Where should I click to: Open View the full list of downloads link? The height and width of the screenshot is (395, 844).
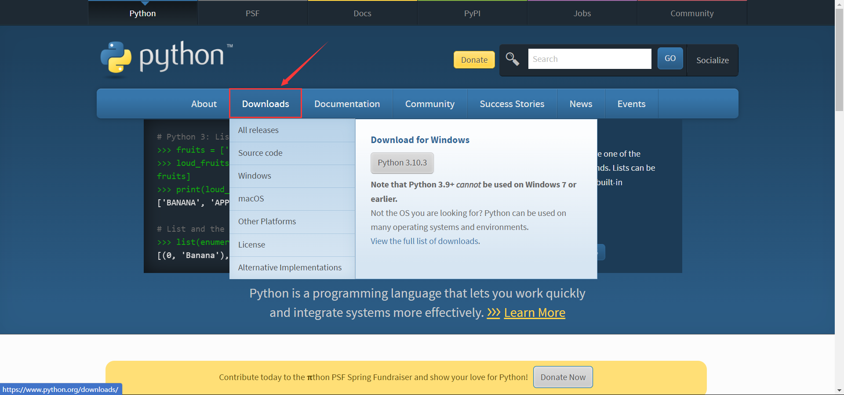[x=425, y=241]
